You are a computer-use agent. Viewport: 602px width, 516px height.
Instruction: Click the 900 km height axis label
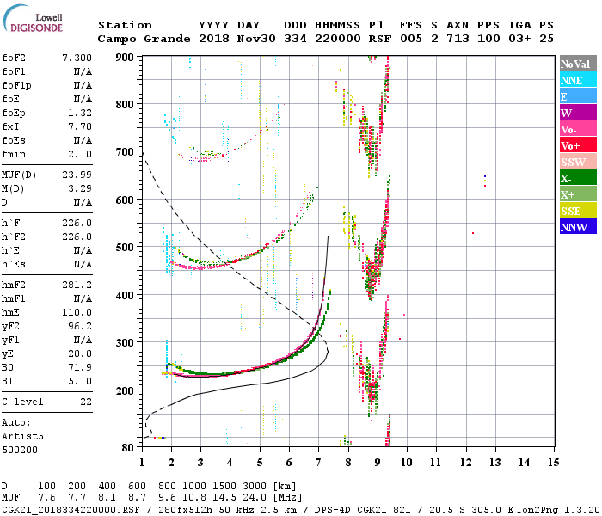tap(125, 58)
